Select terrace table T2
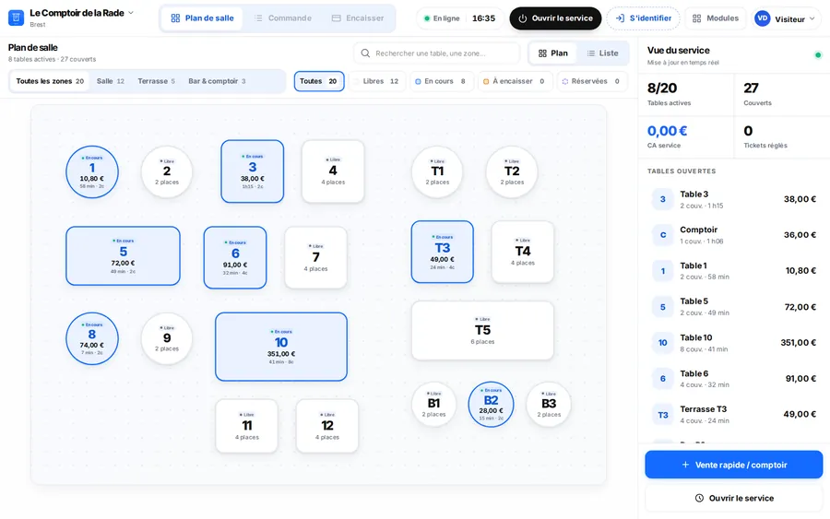 click(512, 172)
